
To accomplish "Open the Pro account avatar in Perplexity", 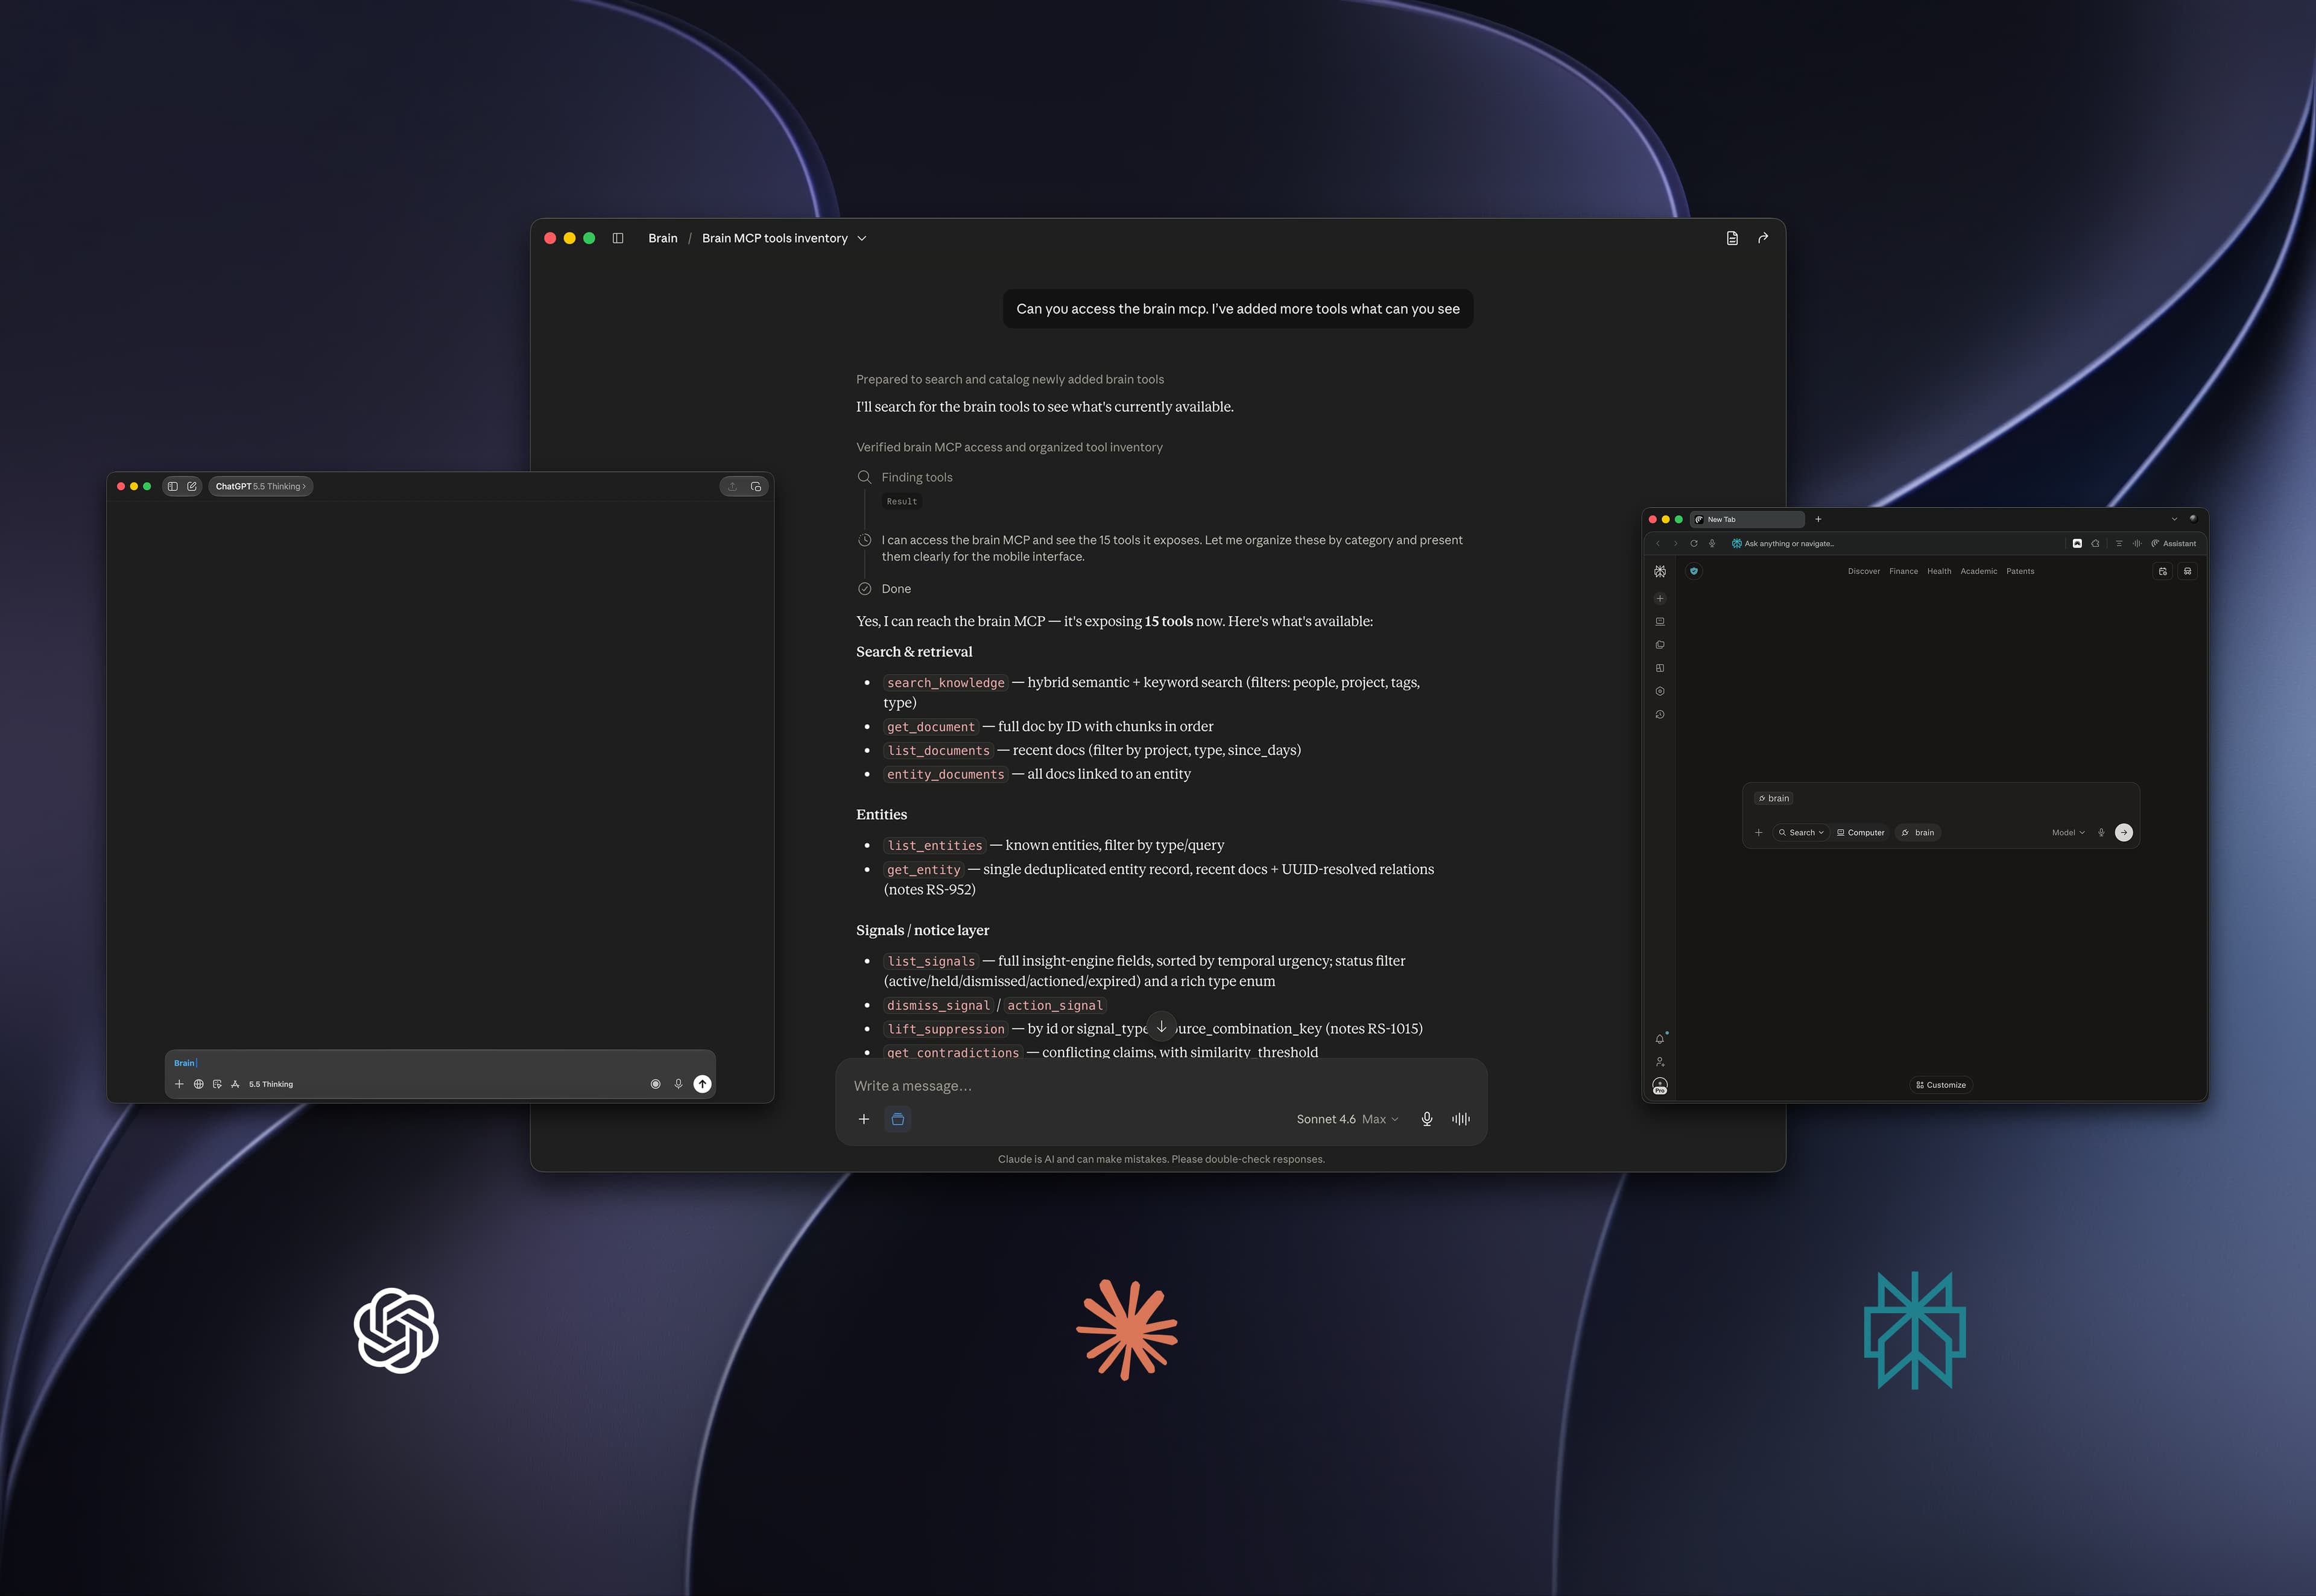I will point(1660,1086).
